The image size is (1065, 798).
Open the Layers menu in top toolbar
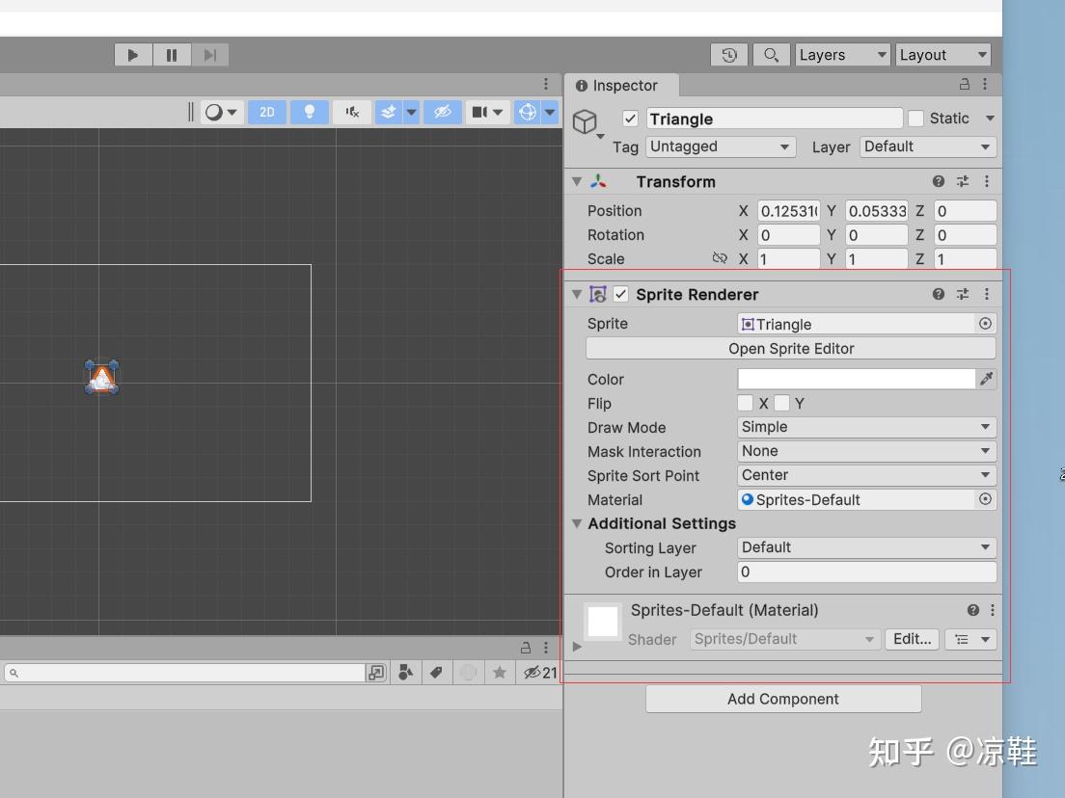point(841,54)
